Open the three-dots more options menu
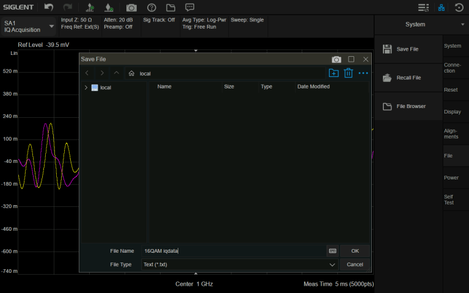This screenshot has width=469, height=293. point(363,73)
